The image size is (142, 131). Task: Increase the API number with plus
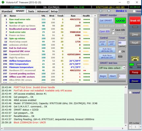click(140, 127)
